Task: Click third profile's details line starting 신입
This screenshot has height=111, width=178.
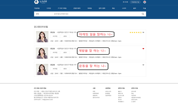Action: click(x=86, y=73)
